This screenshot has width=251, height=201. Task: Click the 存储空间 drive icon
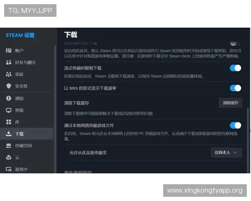(9, 146)
